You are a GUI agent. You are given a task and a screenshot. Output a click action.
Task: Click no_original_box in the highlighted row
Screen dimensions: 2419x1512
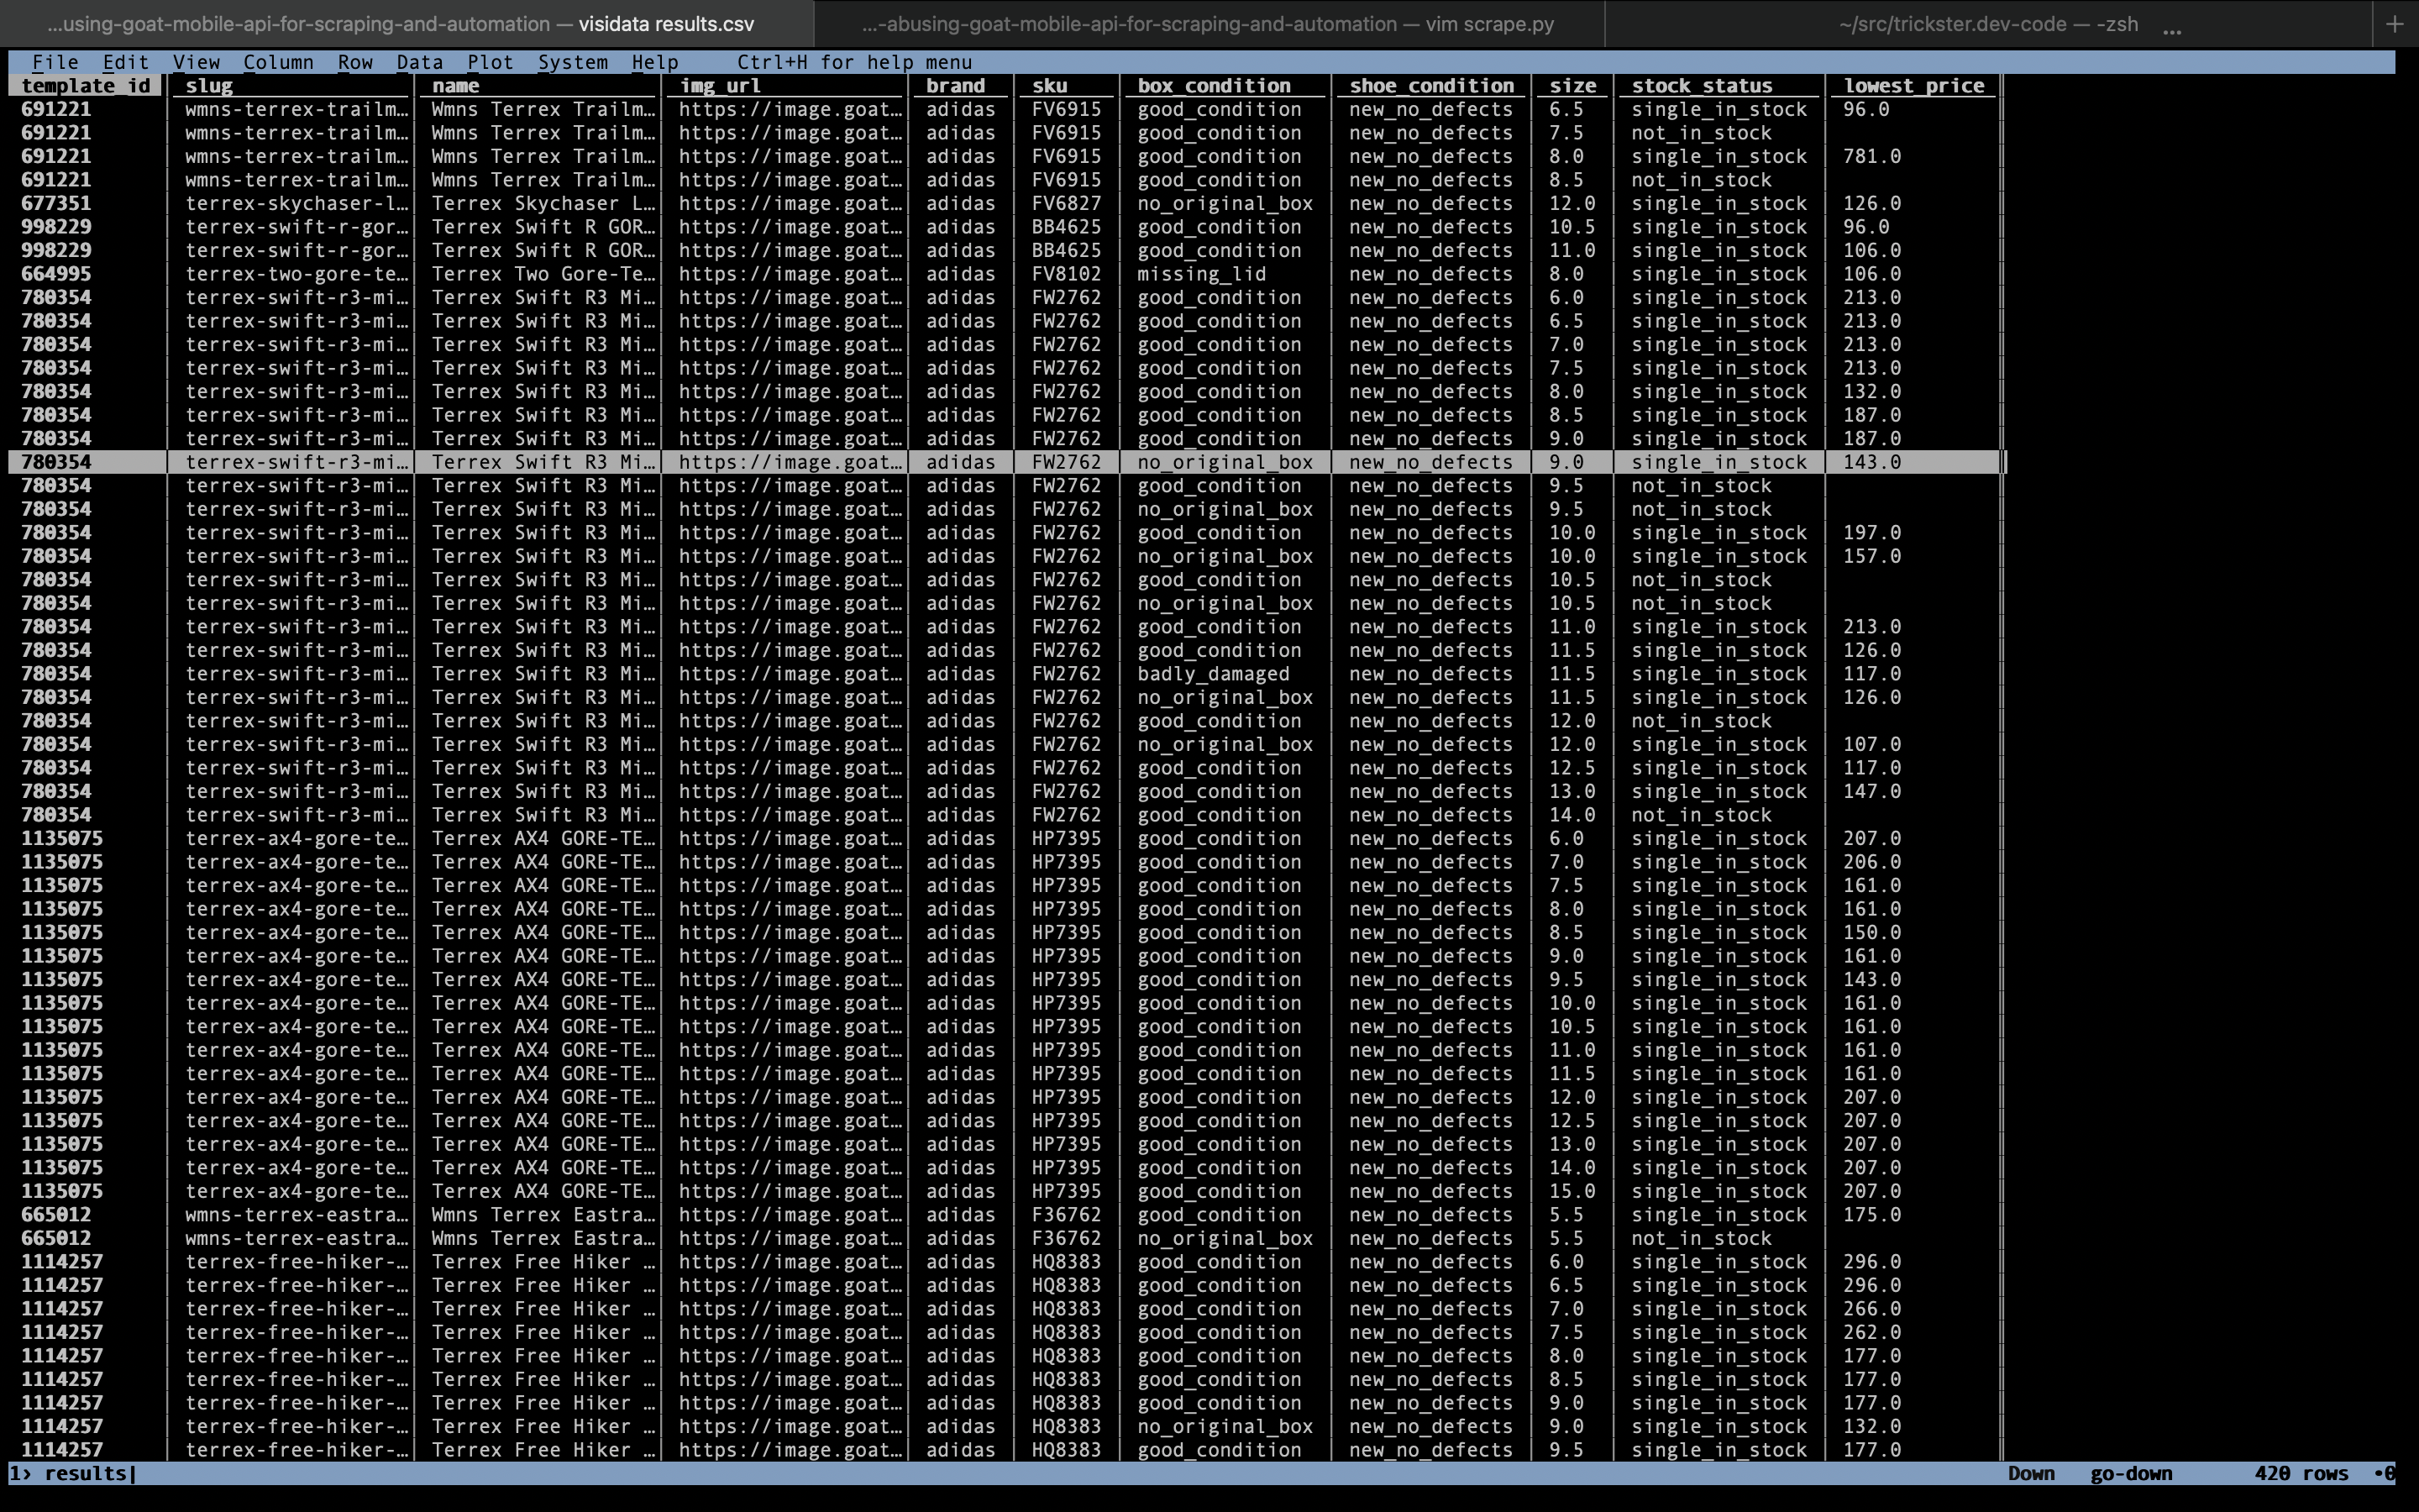click(1225, 462)
